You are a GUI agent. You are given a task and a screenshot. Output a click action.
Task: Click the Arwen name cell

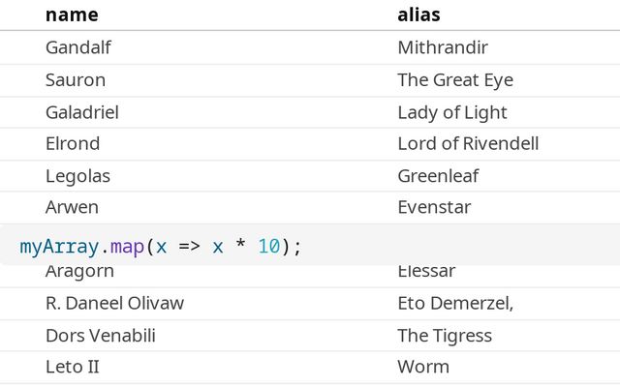(x=72, y=207)
